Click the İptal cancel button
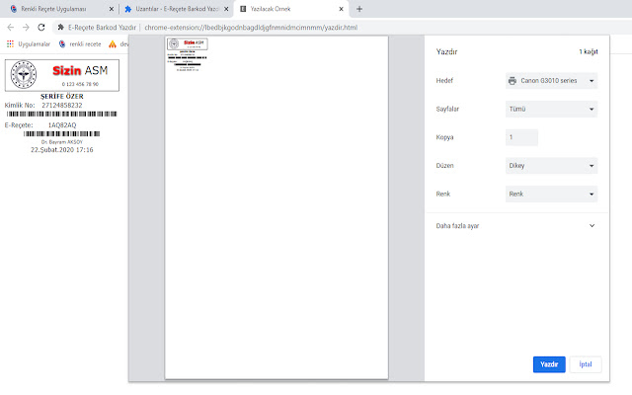 click(586, 364)
